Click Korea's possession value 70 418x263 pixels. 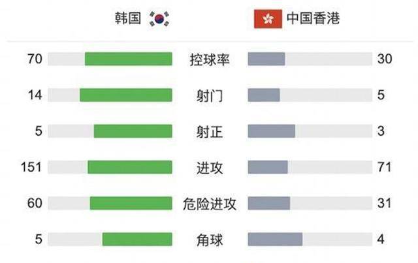tap(35, 59)
